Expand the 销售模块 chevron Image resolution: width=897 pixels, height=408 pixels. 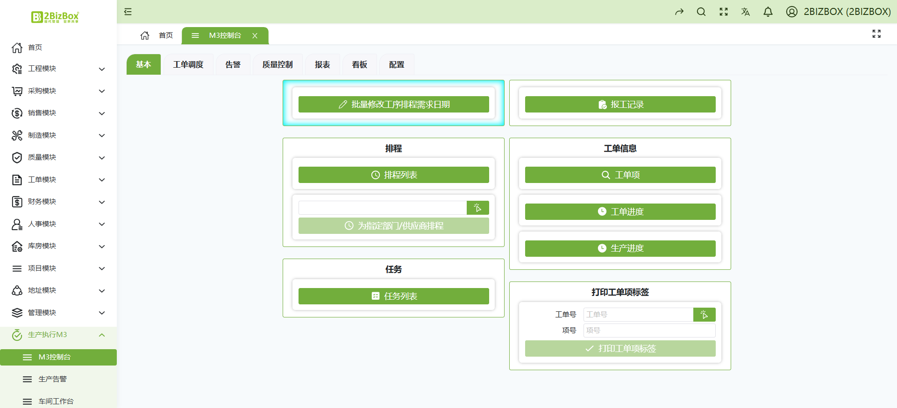click(x=102, y=113)
